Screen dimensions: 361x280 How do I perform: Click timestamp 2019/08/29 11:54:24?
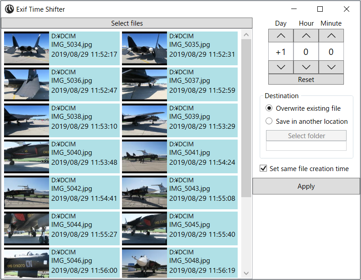pyautogui.click(x=202, y=163)
